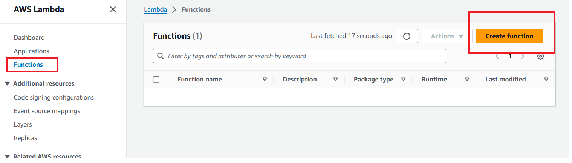The height and width of the screenshot is (163, 572).
Task: Open the Actions dropdown menu
Action: pyautogui.click(x=447, y=36)
